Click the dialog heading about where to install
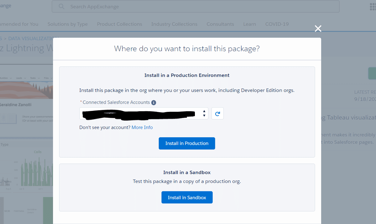 pos(187,49)
